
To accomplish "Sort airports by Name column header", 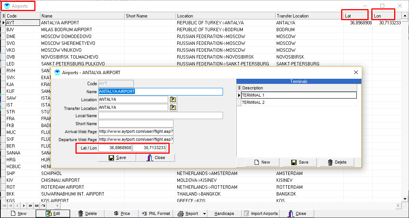I will pos(82,16).
